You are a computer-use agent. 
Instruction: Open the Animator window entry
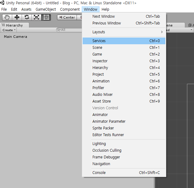pyautogui.click(x=124, y=115)
